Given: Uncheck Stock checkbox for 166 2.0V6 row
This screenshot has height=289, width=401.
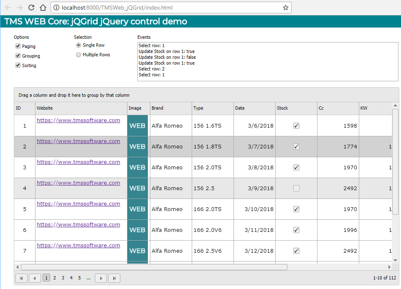Looking at the screenshot, I should (296, 230).
